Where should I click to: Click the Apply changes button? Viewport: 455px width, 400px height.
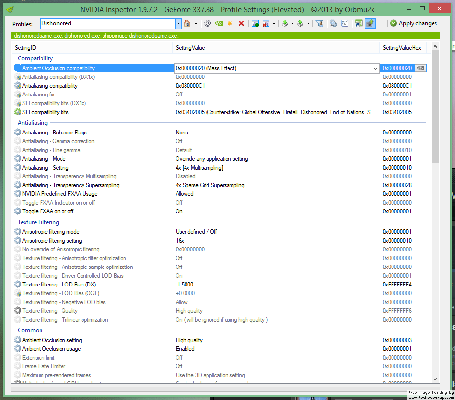click(414, 23)
